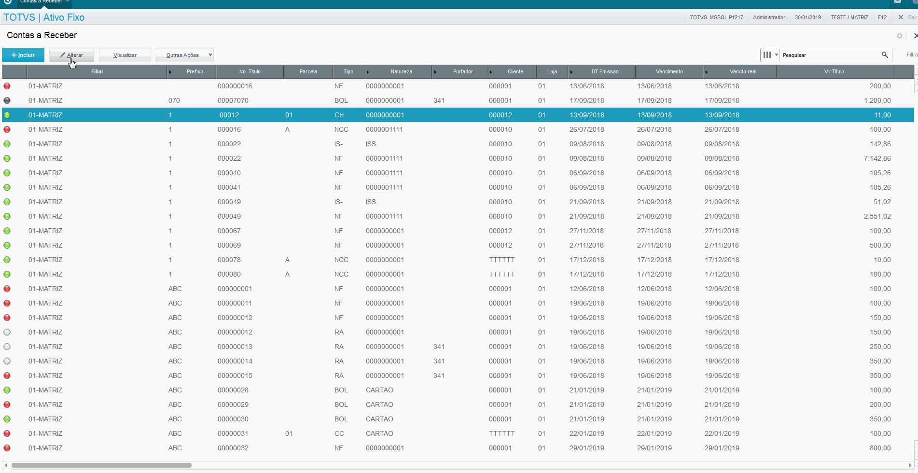The width and height of the screenshot is (918, 473).
Task: Click red status icon of título 000016 row
Action: (x=7, y=129)
